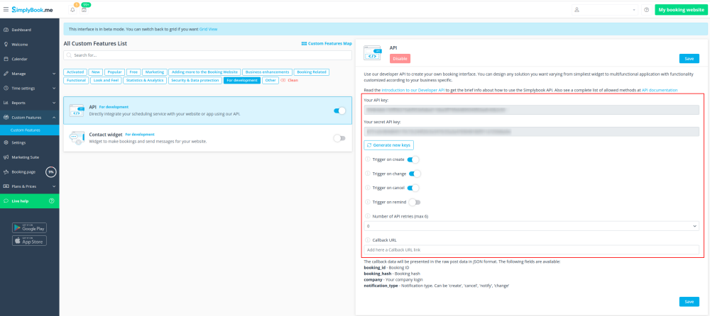Image resolution: width=710 pixels, height=316 pixels.
Task: Click the help question mark icon in header
Action: pos(646,10)
